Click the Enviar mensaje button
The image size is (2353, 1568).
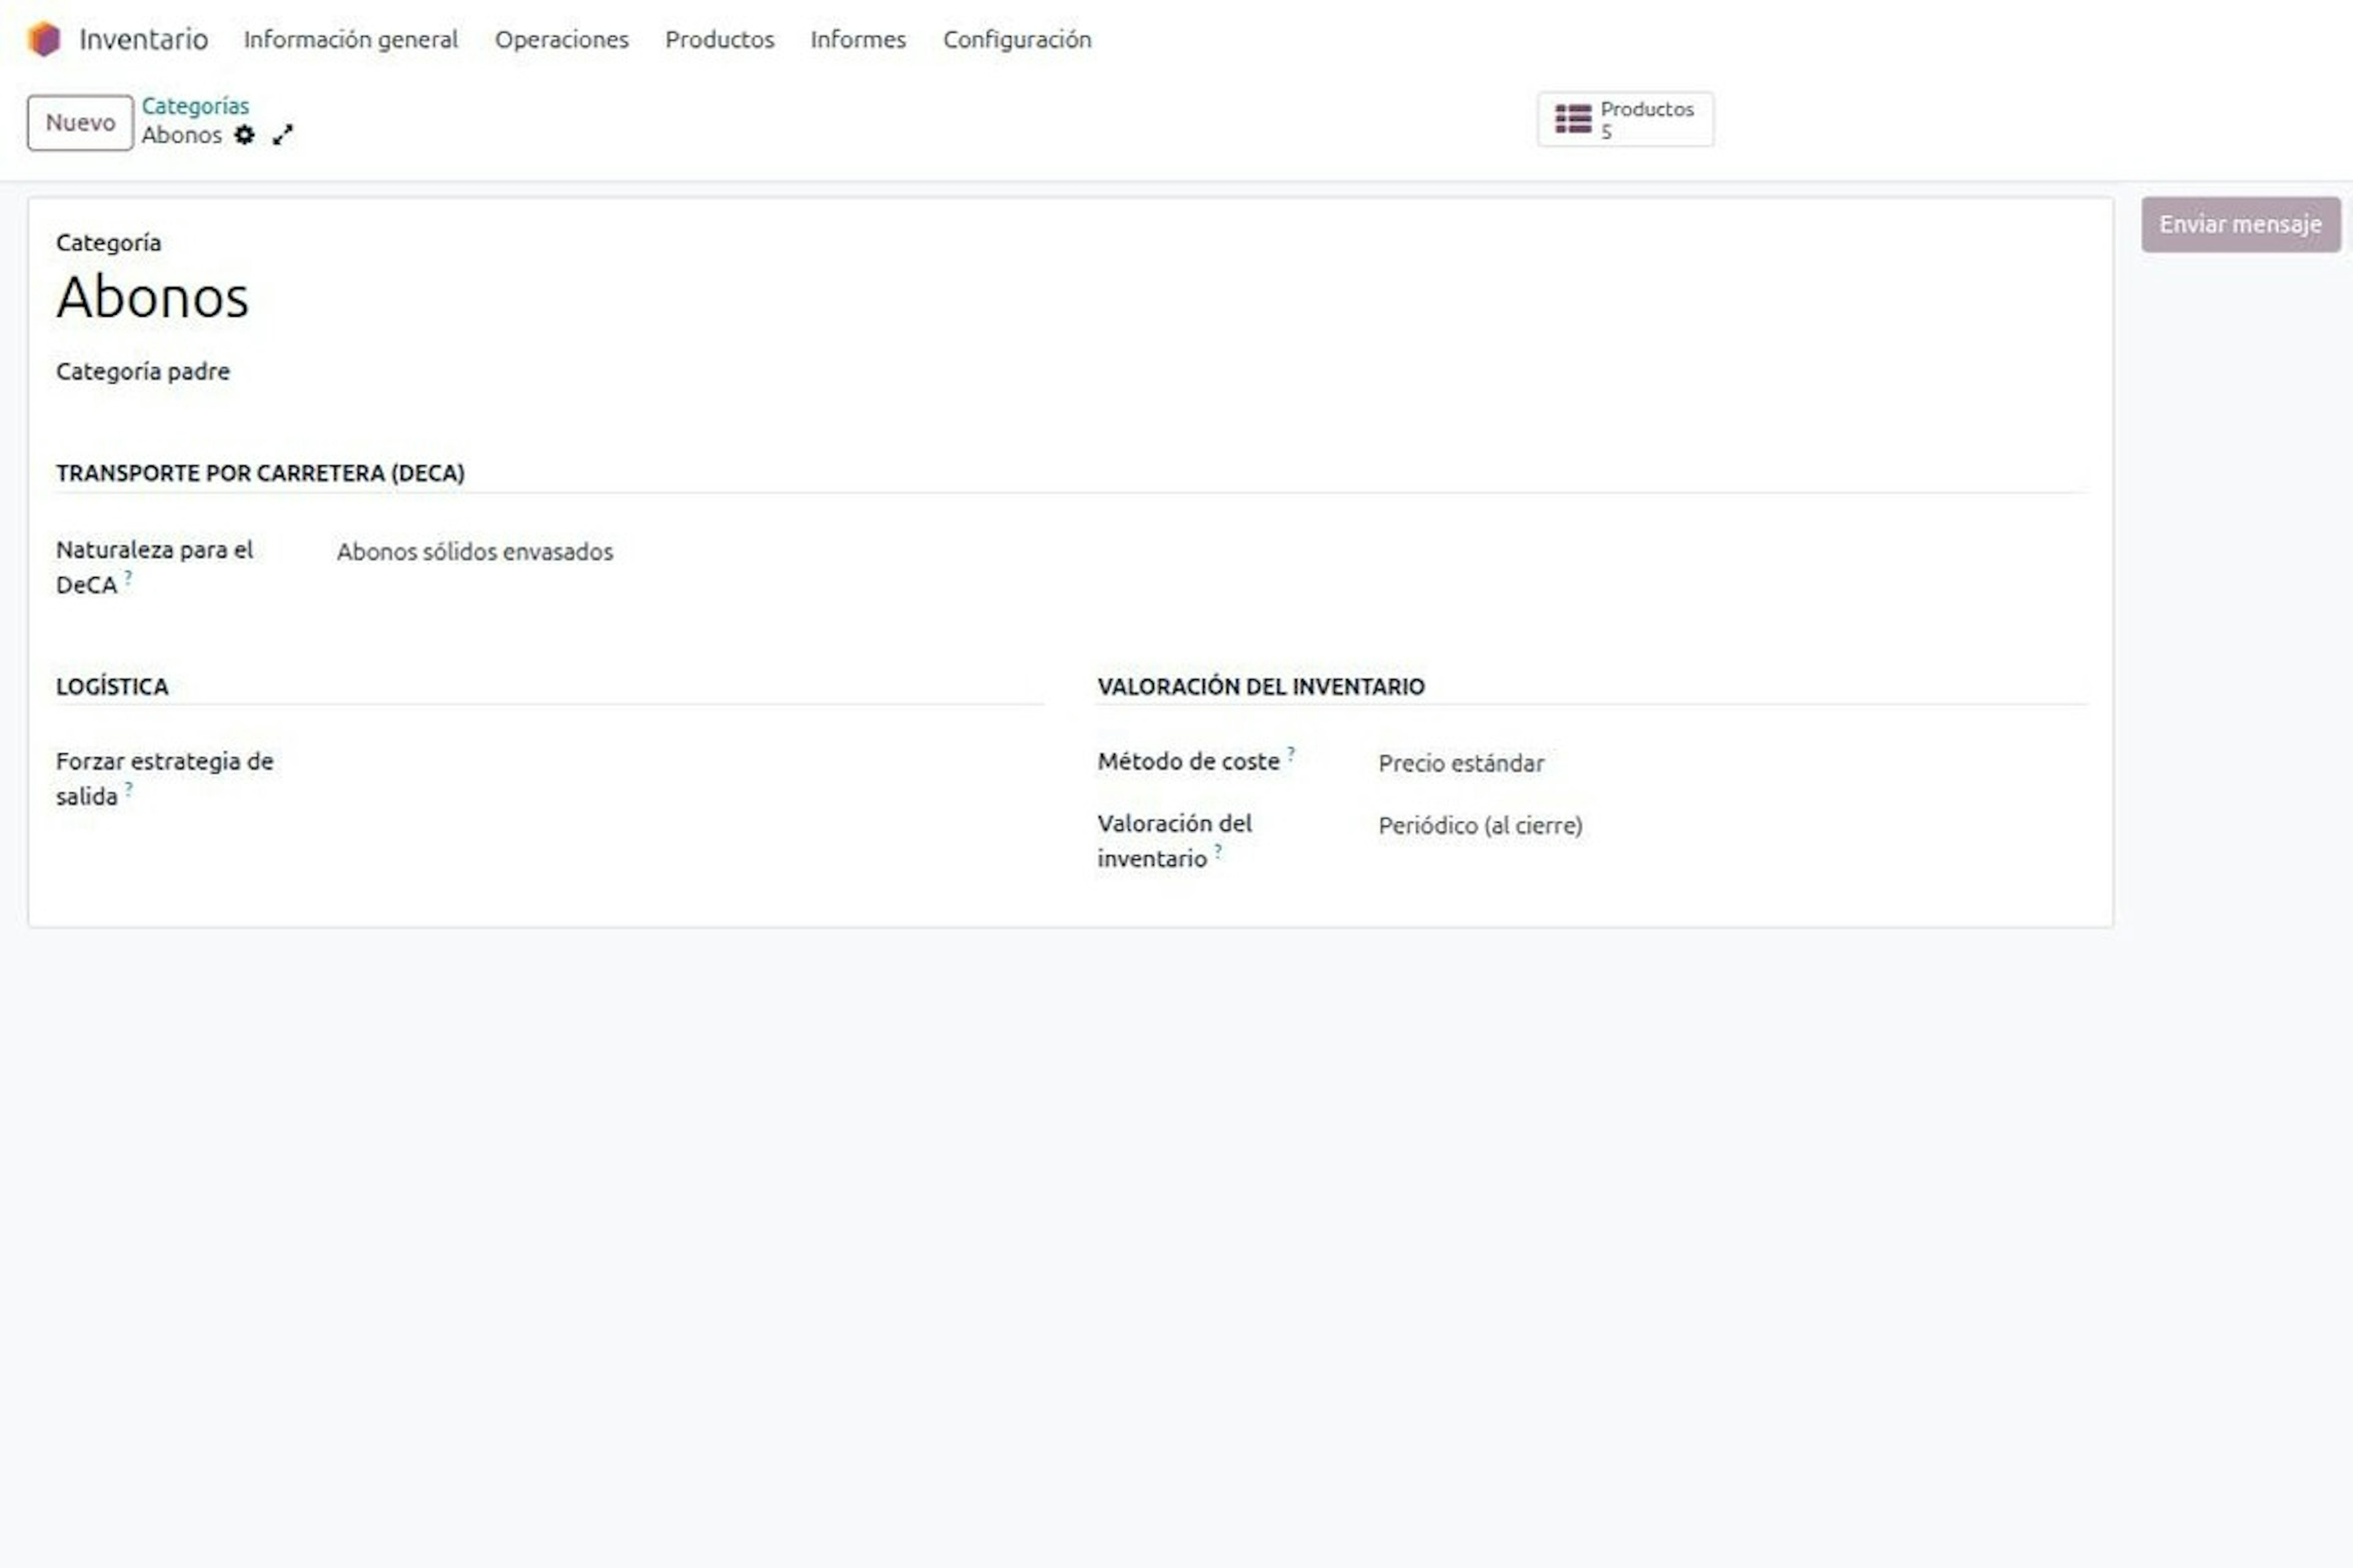(2241, 224)
